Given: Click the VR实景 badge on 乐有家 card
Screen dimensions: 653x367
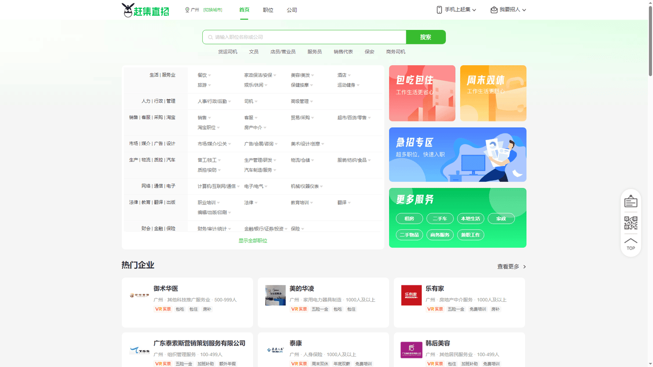Looking at the screenshot, I should tap(435, 309).
